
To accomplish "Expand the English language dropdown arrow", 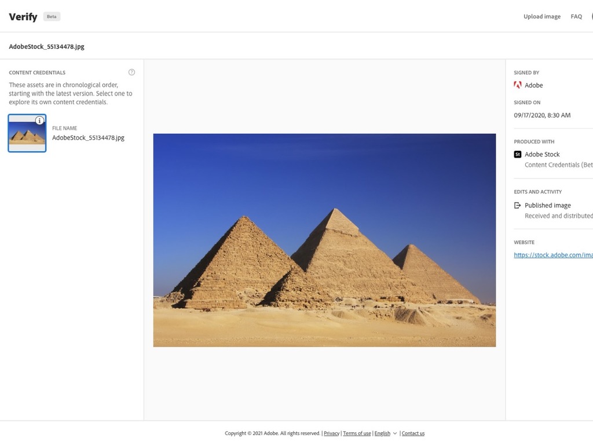I will pos(395,433).
